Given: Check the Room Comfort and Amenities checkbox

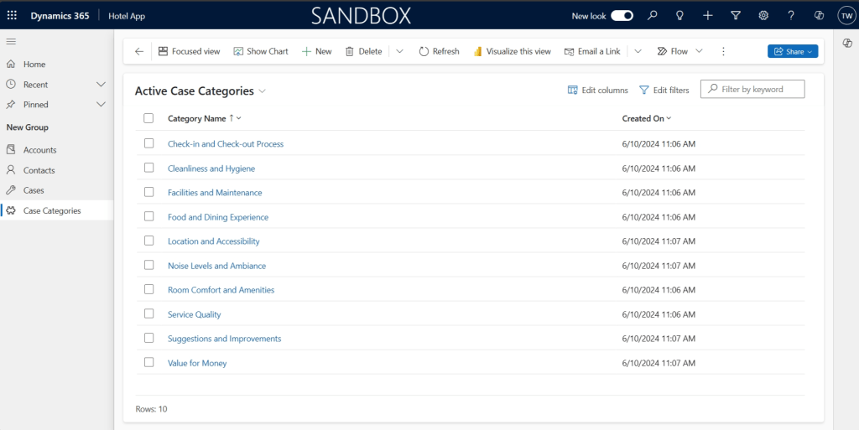Looking at the screenshot, I should click(x=149, y=289).
